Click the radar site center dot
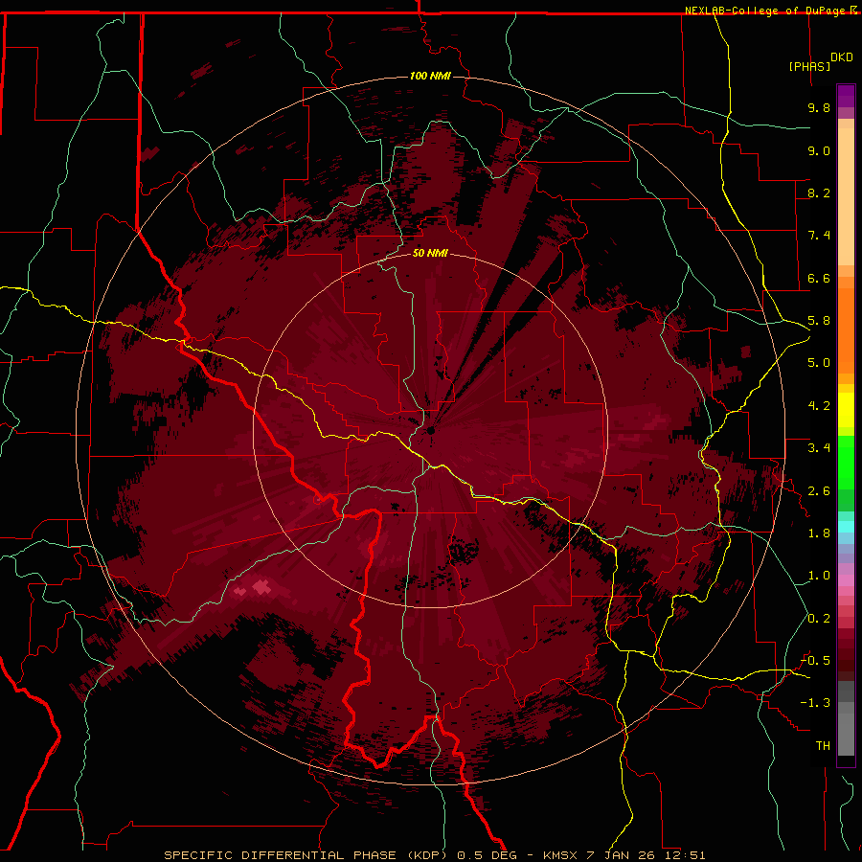This screenshot has width=862, height=862. [x=430, y=430]
